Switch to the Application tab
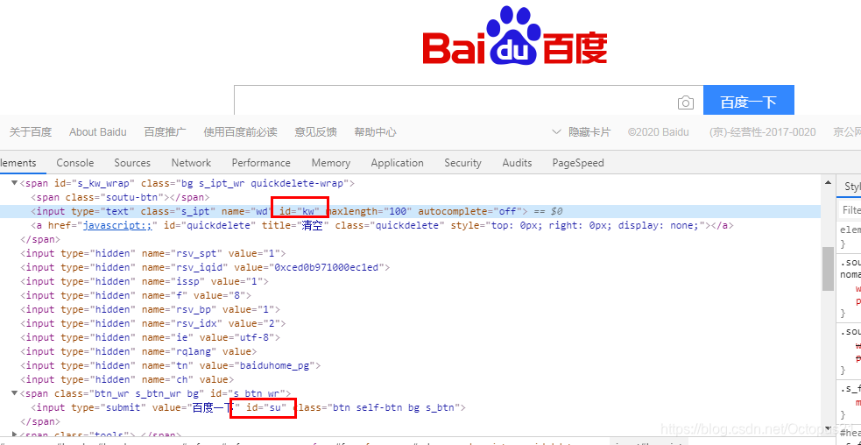The width and height of the screenshot is (861, 445). point(397,163)
